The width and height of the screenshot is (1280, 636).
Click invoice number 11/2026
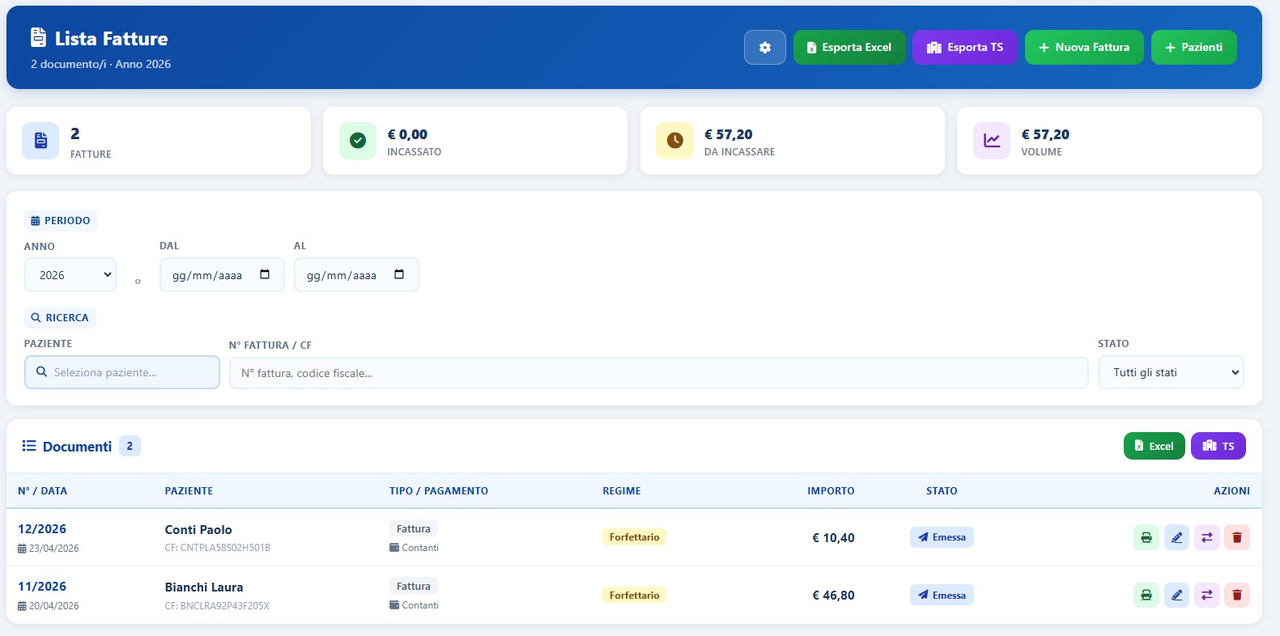click(x=42, y=587)
